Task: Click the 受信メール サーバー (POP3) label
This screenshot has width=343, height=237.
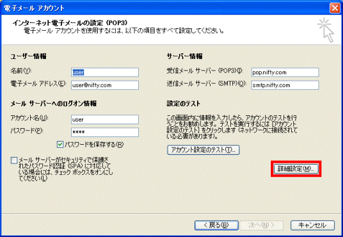Action: (x=205, y=71)
